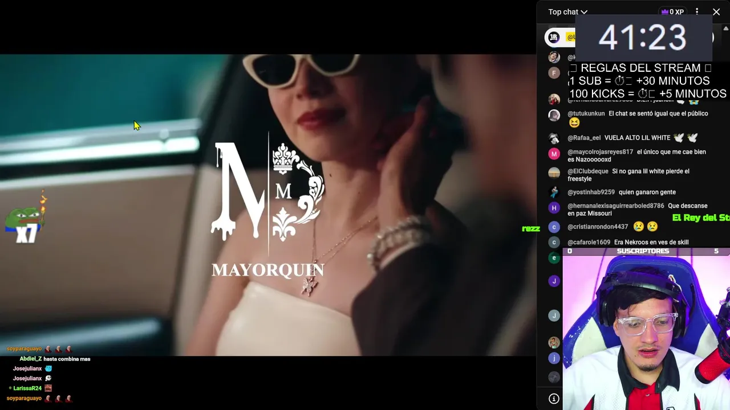Click the green 'rezz' overlay text
This screenshot has height=410, width=730.
point(530,228)
